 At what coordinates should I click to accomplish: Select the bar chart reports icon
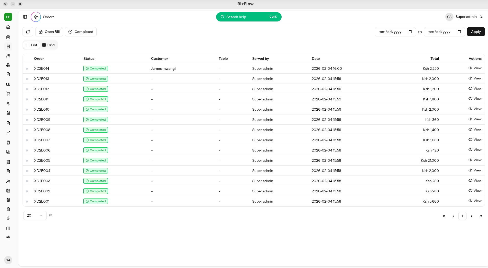click(8, 152)
